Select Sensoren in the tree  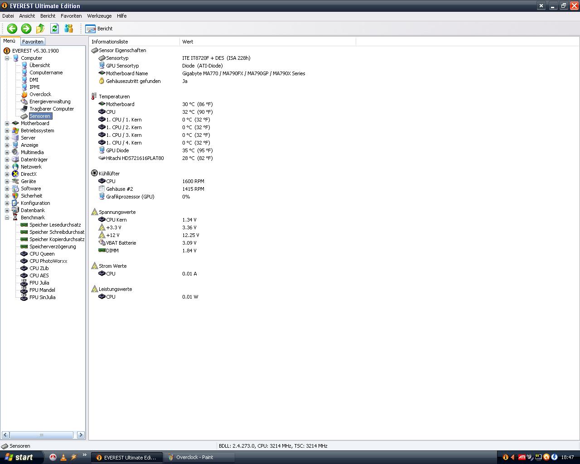pos(40,116)
